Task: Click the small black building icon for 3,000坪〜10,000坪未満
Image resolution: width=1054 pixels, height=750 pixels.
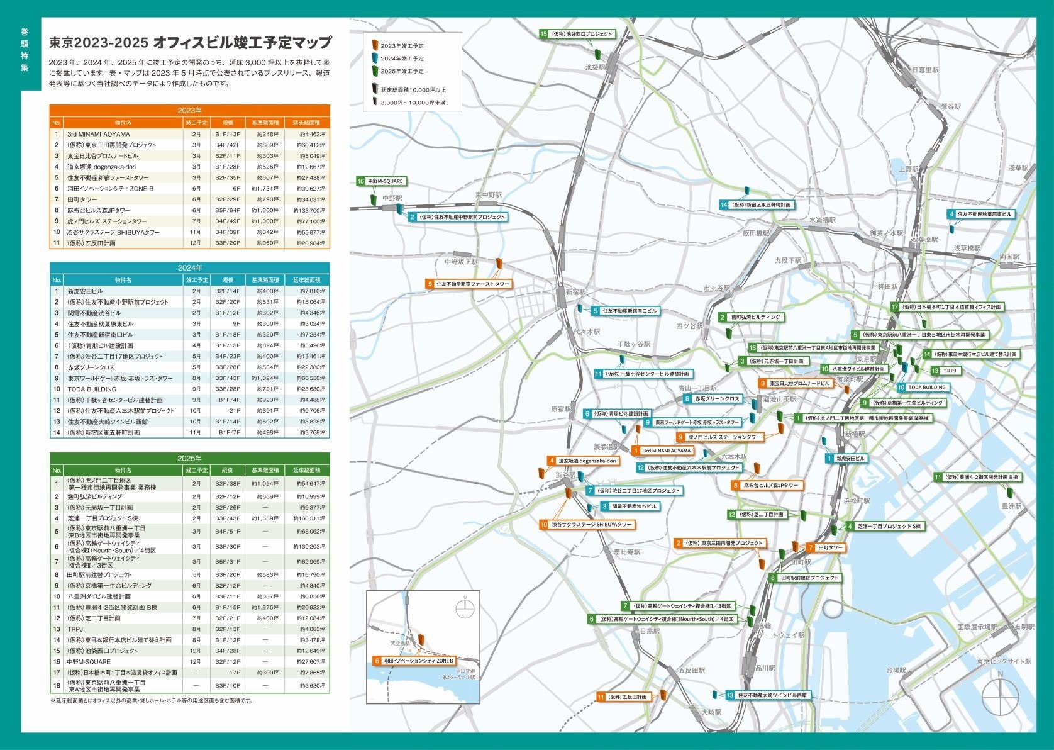Action: [374, 102]
